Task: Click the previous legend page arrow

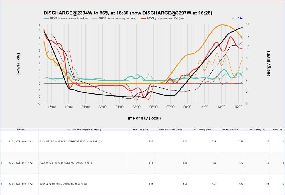Action: point(233,18)
